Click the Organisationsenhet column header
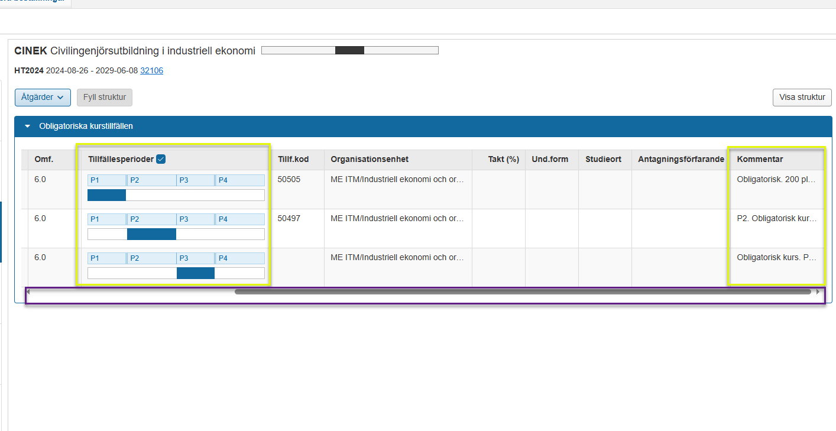 pyautogui.click(x=370, y=159)
